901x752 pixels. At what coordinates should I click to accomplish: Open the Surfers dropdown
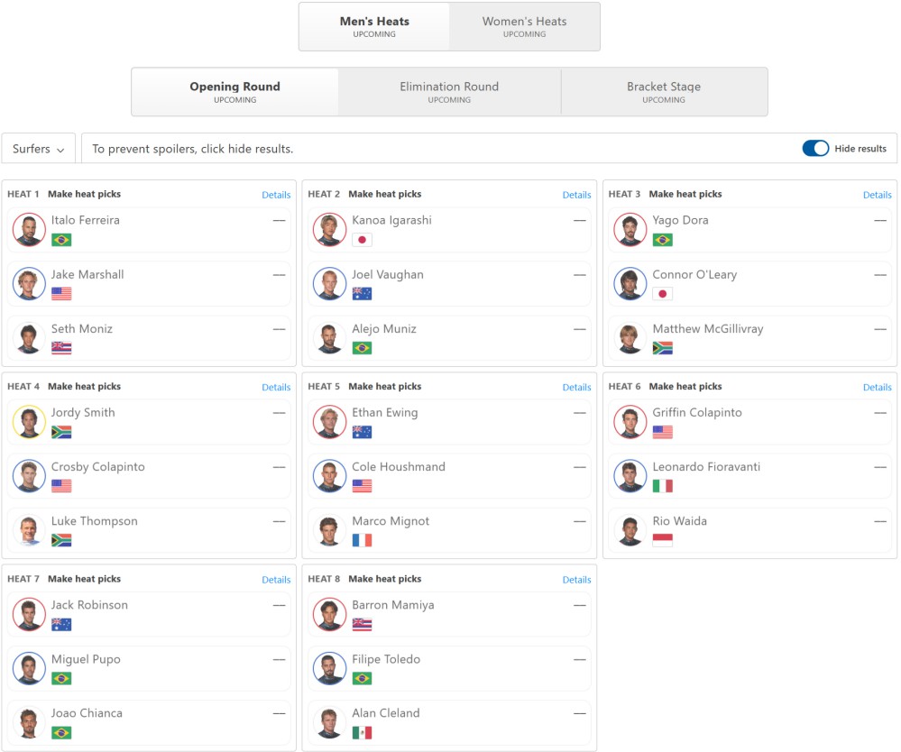point(39,149)
